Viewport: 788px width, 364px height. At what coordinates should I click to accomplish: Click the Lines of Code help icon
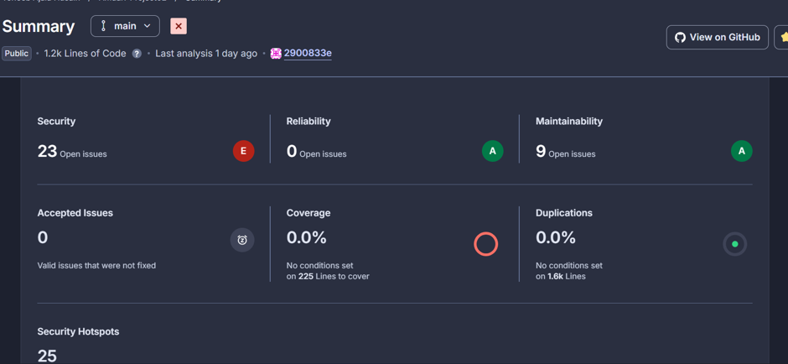click(137, 54)
